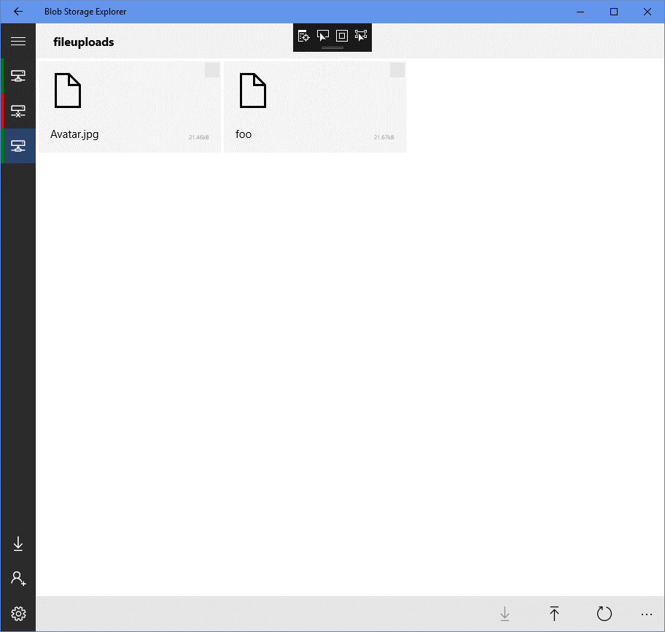Select the first storage connection with green bar

(x=18, y=76)
